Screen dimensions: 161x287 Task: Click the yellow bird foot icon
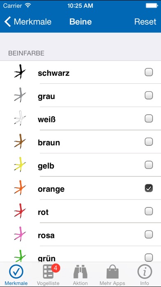tap(20, 165)
